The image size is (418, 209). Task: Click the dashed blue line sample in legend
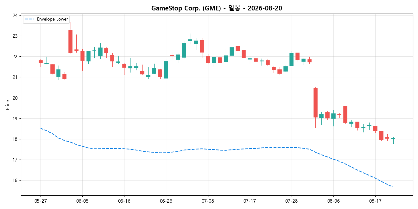click(x=30, y=19)
